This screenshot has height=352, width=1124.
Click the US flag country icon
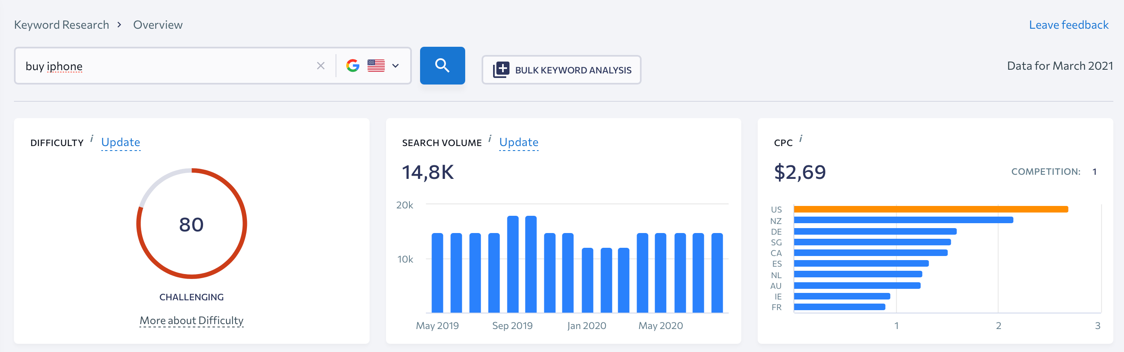(x=376, y=65)
